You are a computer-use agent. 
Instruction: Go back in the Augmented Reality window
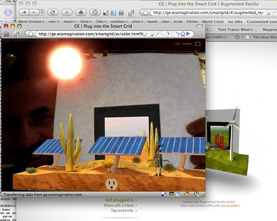click(x=24, y=12)
